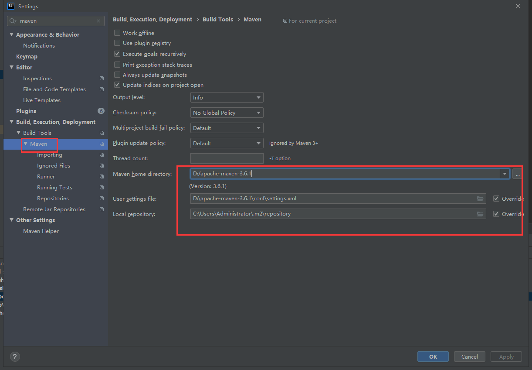
Task: Uncheck Execute goals recursively
Action: pyautogui.click(x=117, y=54)
